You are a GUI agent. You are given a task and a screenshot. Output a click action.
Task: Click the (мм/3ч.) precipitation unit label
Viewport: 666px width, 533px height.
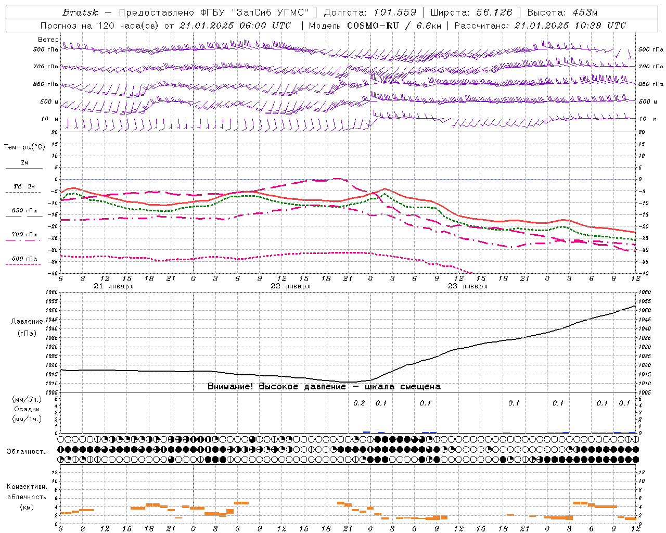pyautogui.click(x=27, y=399)
